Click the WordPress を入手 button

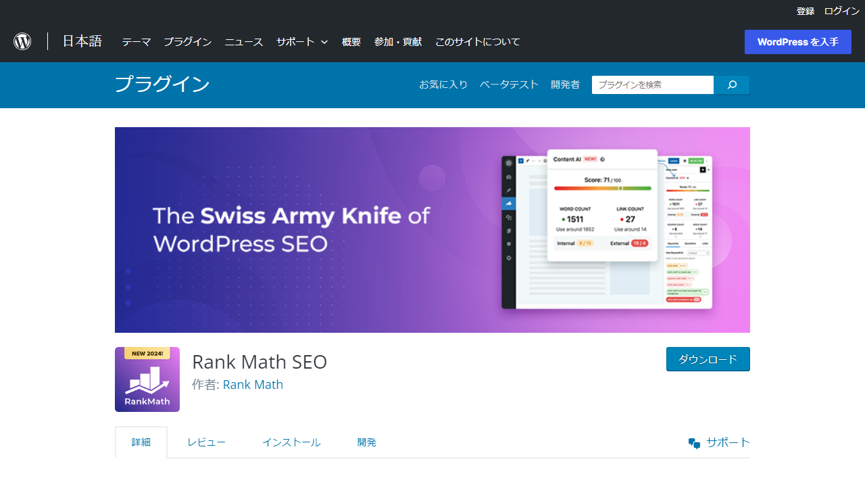[x=798, y=42]
